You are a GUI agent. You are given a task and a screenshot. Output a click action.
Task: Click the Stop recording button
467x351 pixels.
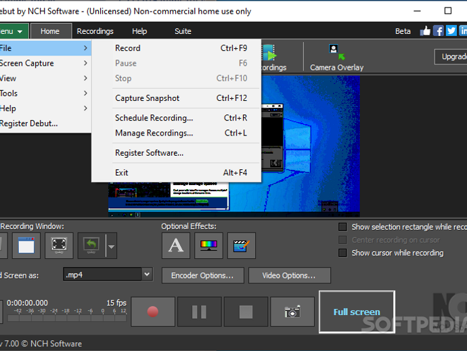(x=246, y=312)
